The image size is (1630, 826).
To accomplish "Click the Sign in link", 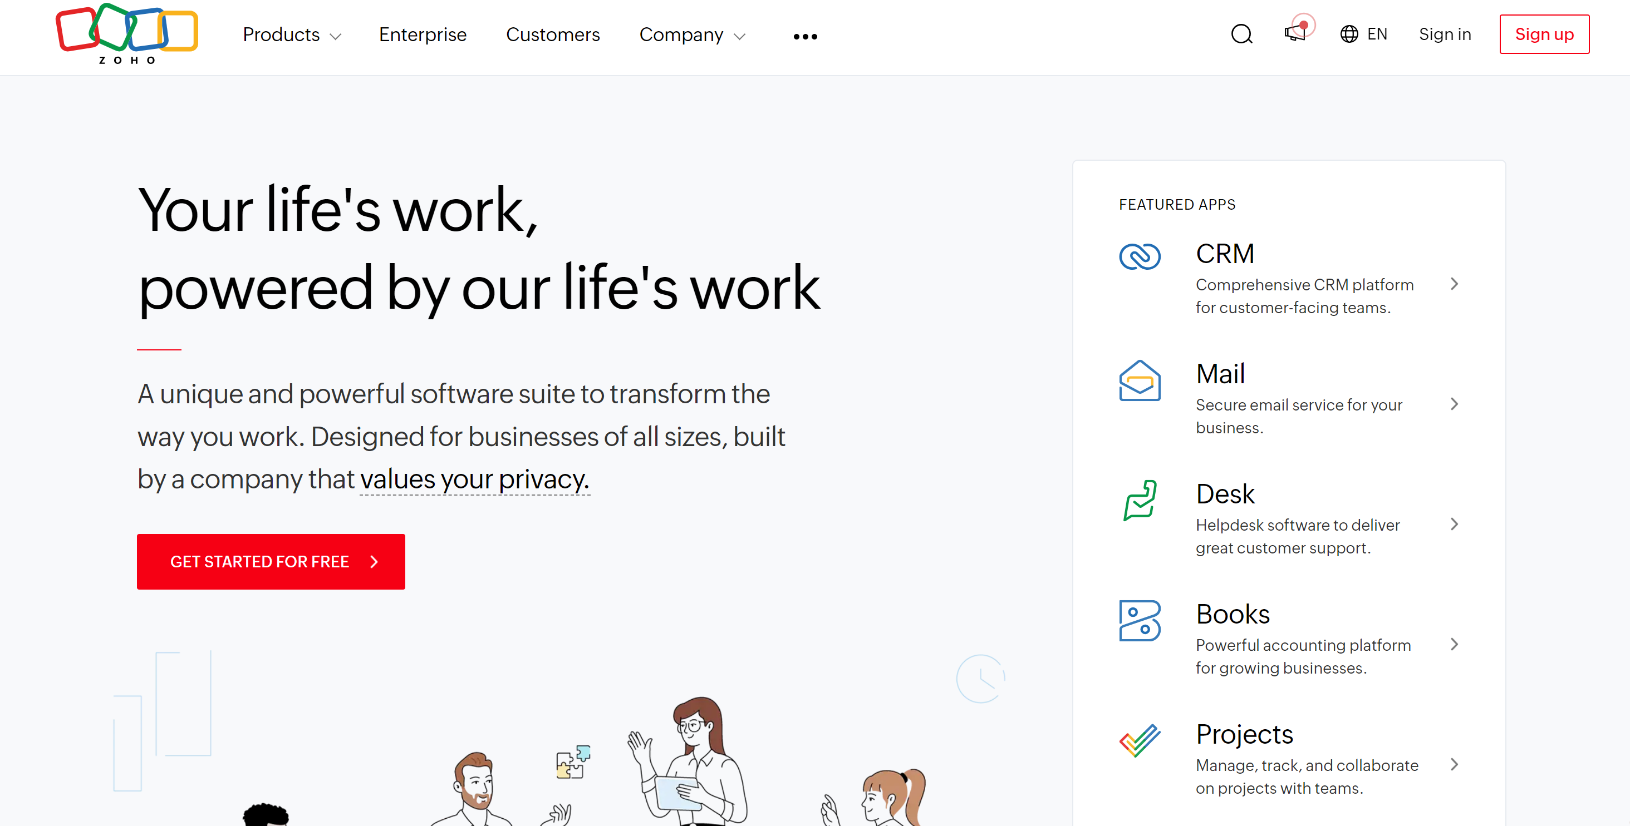I will click(x=1446, y=34).
